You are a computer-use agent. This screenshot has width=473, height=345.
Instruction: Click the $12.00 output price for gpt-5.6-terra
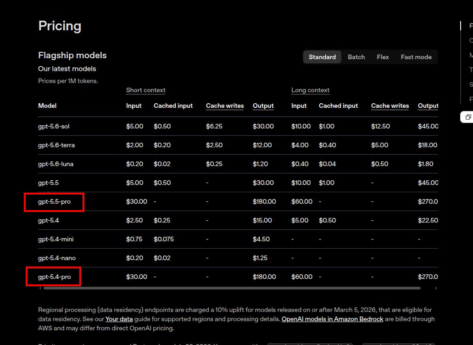pyautogui.click(x=262, y=145)
